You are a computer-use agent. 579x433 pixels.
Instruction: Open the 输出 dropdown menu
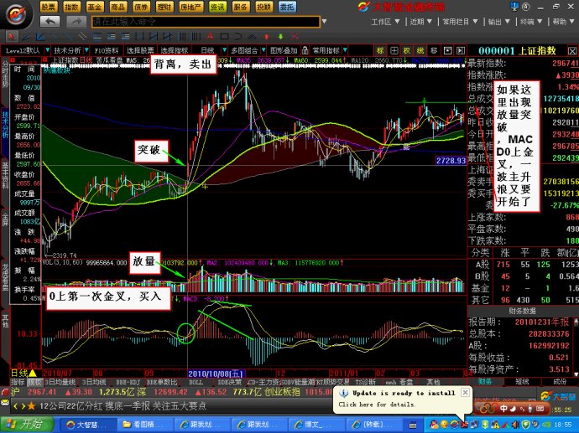[499, 22]
